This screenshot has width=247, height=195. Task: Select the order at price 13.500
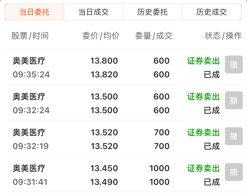pos(104,97)
